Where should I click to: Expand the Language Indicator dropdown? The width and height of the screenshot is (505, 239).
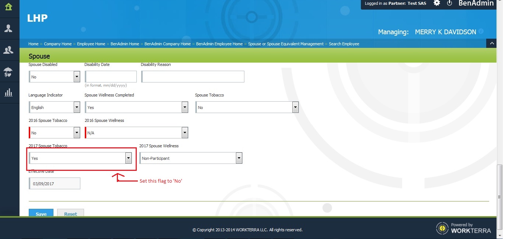point(77,108)
